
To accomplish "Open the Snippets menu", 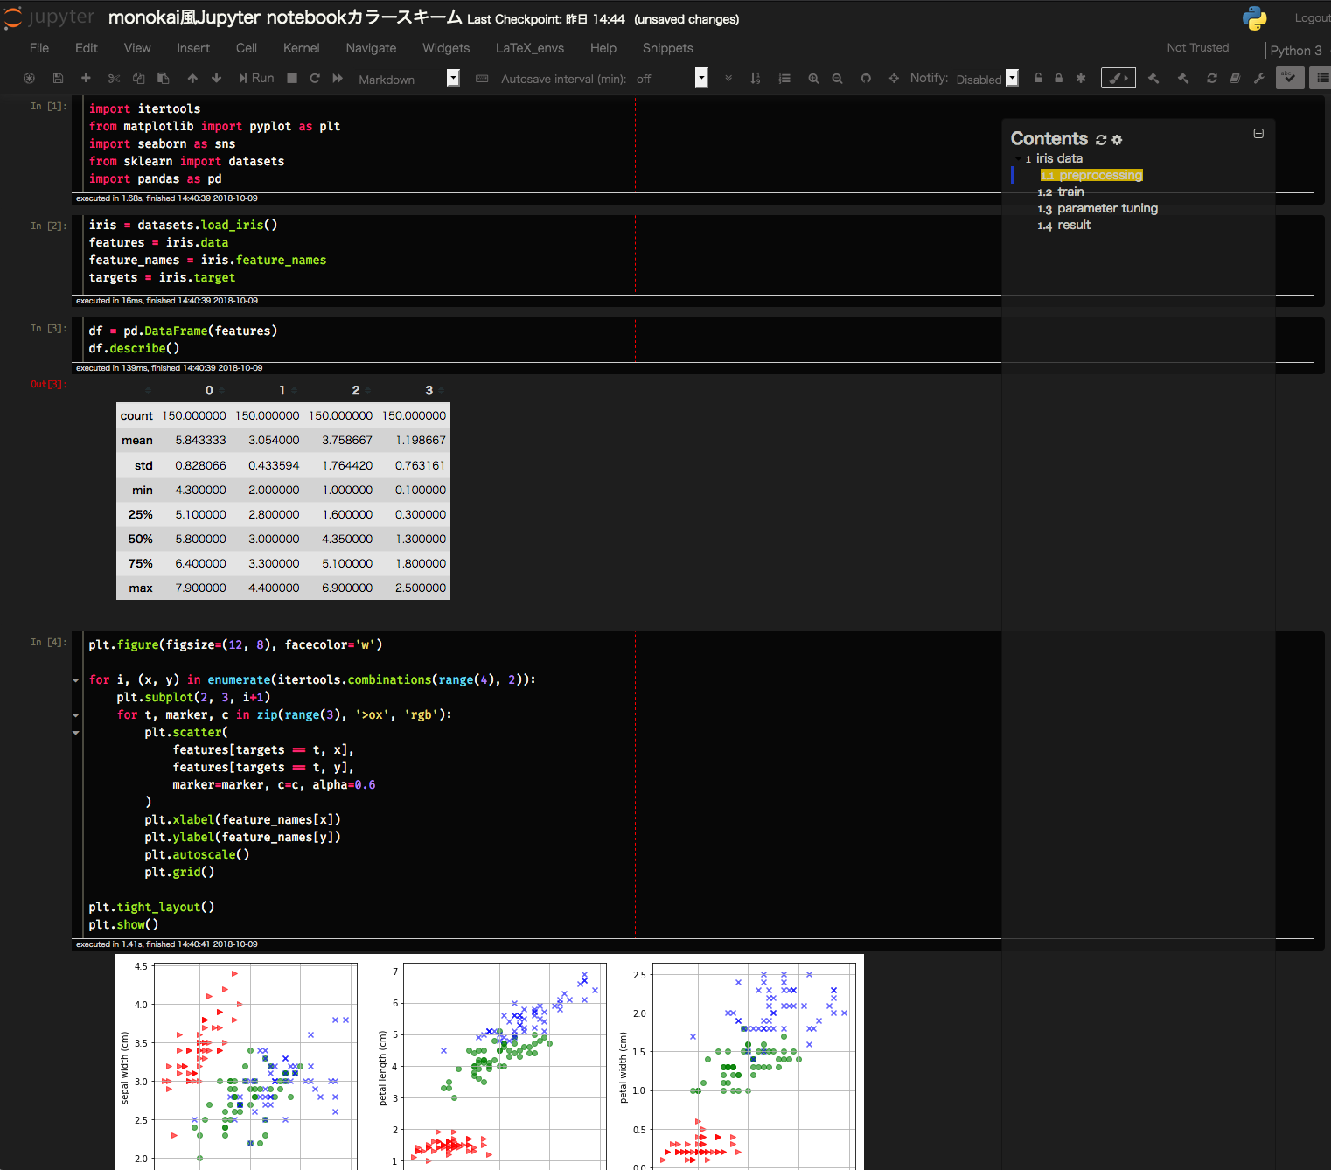I will pyautogui.click(x=667, y=48).
